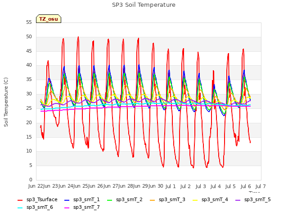Viewport: 288px width, 216px height.
Task: Click the magenta sp3_smT_7 legend swatch
Action: click(67, 208)
